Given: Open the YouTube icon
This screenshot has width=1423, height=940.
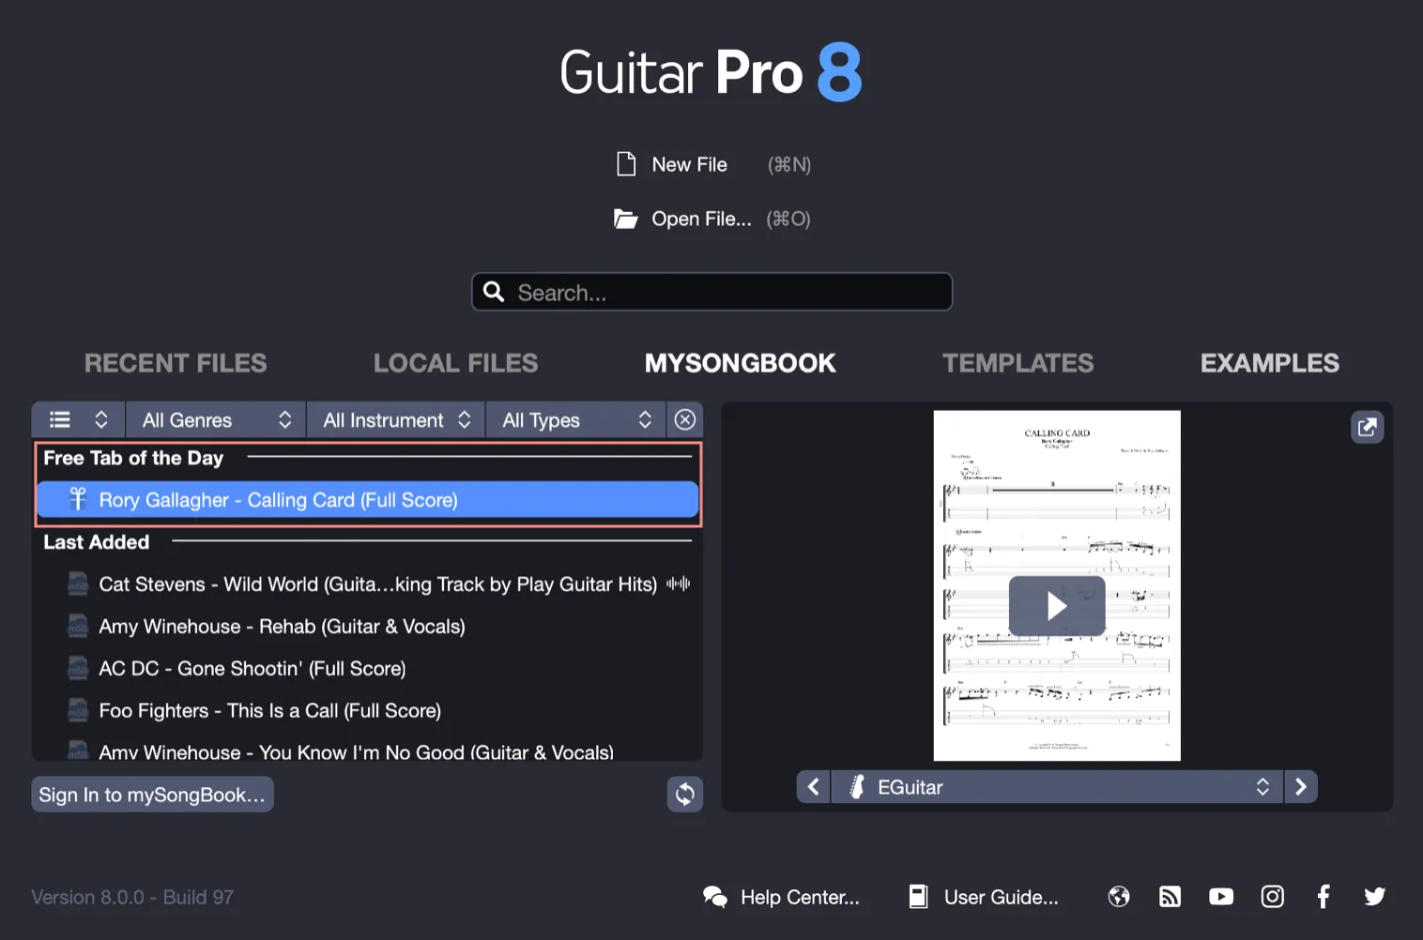Looking at the screenshot, I should [x=1221, y=897].
